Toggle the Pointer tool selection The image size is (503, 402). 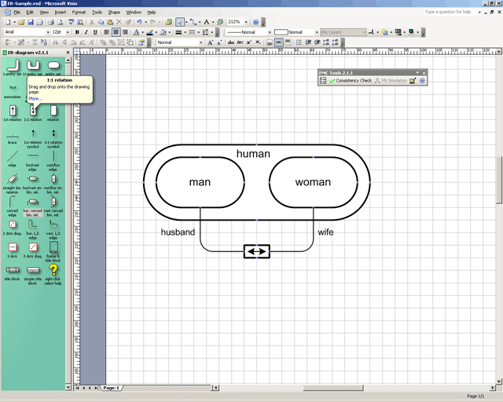click(x=180, y=22)
